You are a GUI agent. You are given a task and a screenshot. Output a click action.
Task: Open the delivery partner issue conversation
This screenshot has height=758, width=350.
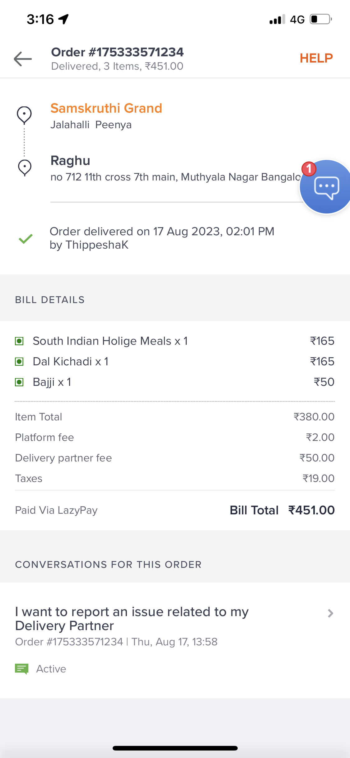[132, 619]
